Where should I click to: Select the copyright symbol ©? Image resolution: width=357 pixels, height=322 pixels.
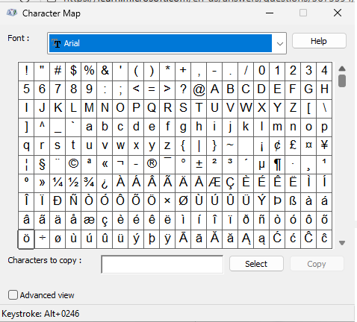point(73,164)
